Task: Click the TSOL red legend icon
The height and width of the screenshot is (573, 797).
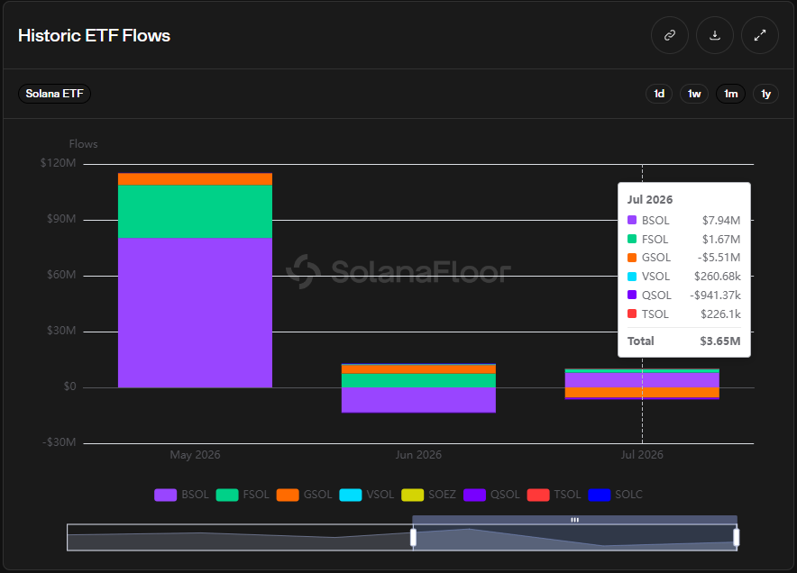Action: pyautogui.click(x=538, y=495)
